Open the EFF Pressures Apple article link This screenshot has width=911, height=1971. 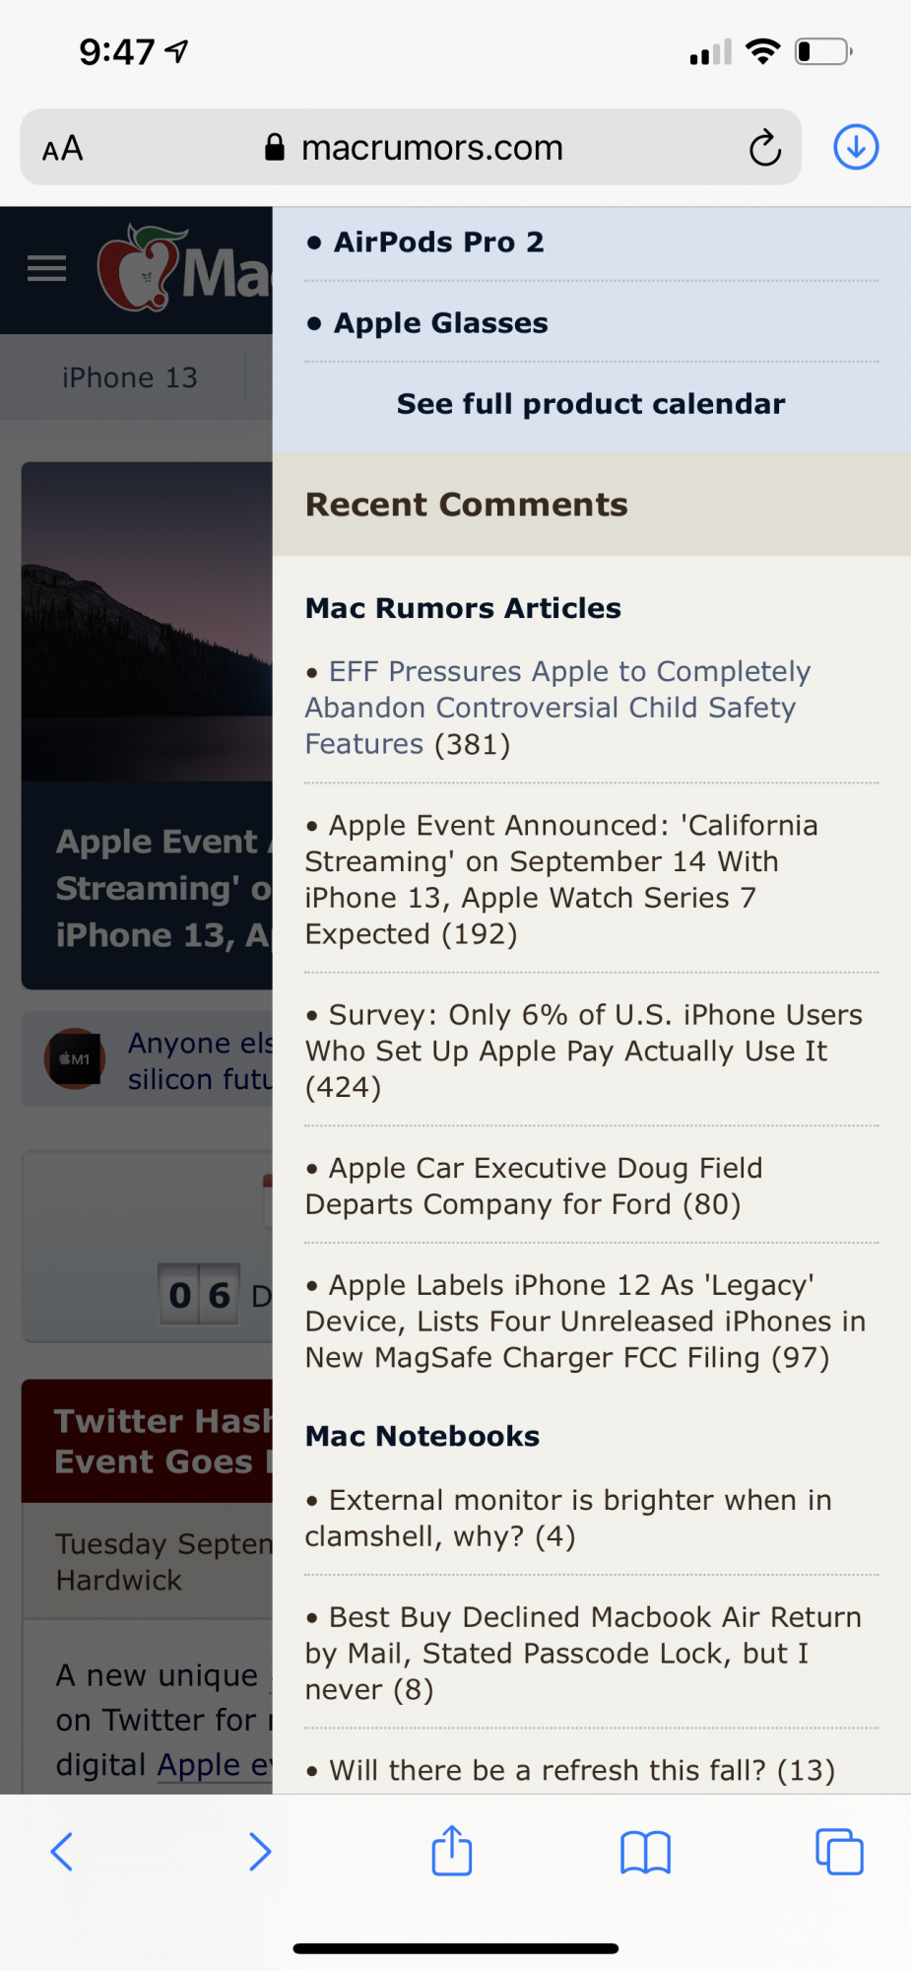[x=557, y=708]
